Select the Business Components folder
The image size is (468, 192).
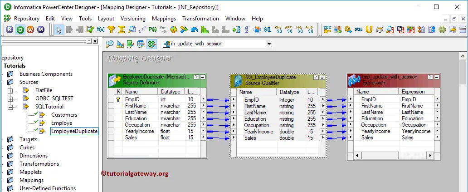pyautogui.click(x=46, y=74)
